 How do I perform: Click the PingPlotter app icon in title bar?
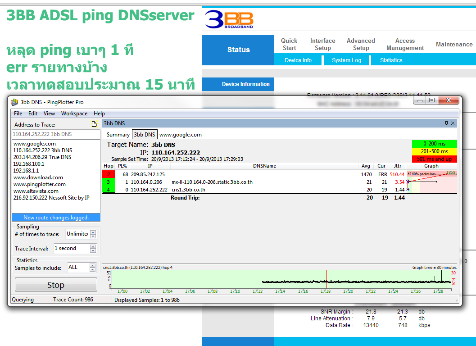click(x=14, y=102)
